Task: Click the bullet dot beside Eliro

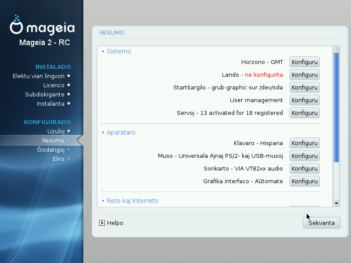Action: click(69, 159)
